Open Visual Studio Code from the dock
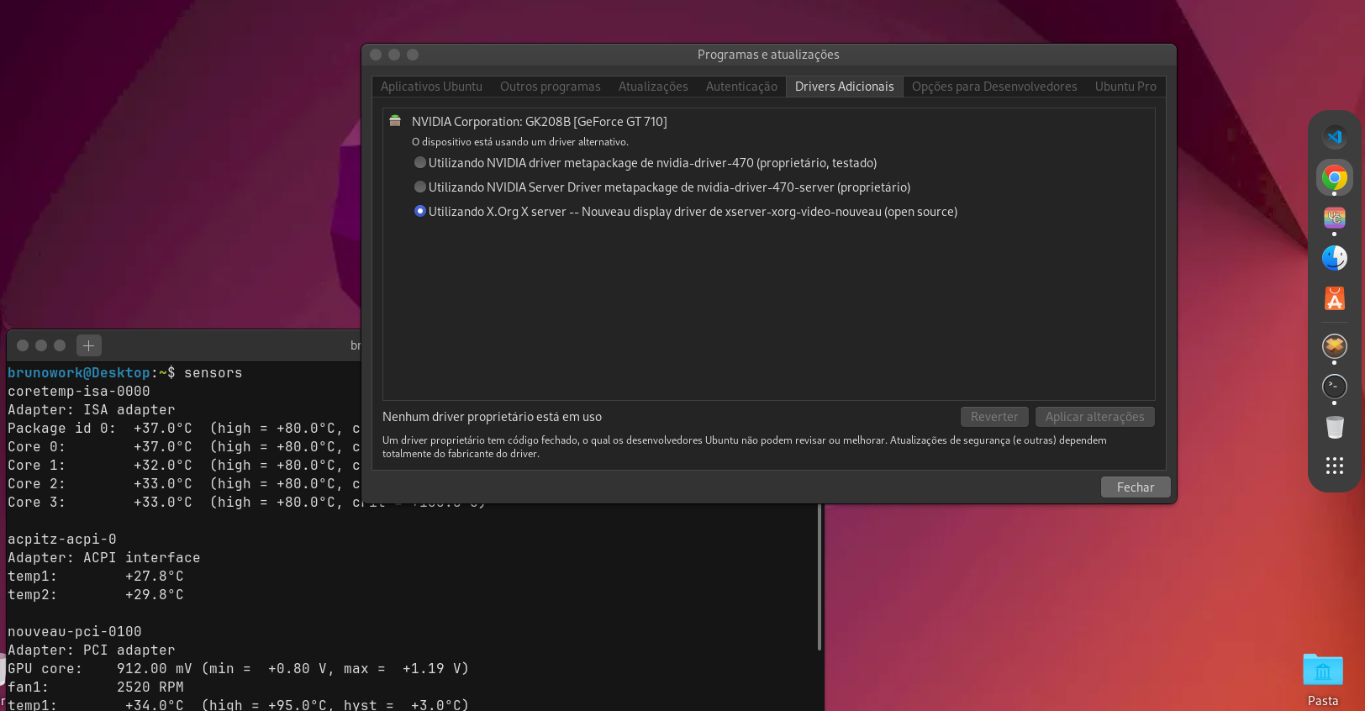Image resolution: width=1365 pixels, height=711 pixels. click(1335, 137)
